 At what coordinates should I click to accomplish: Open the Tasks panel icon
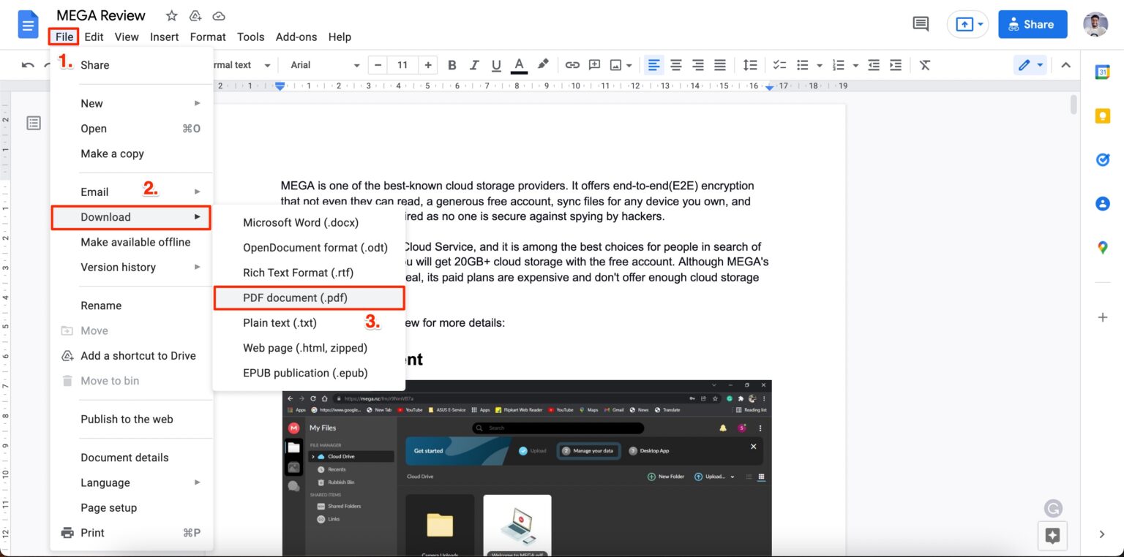tap(1102, 159)
